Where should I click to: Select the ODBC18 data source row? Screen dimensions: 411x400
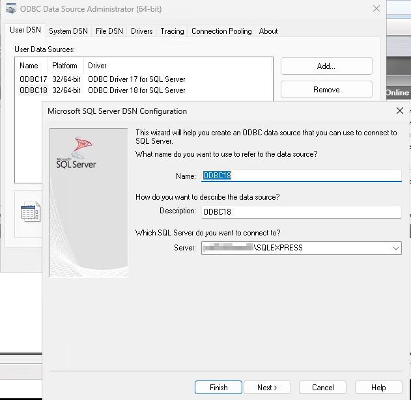click(102, 90)
